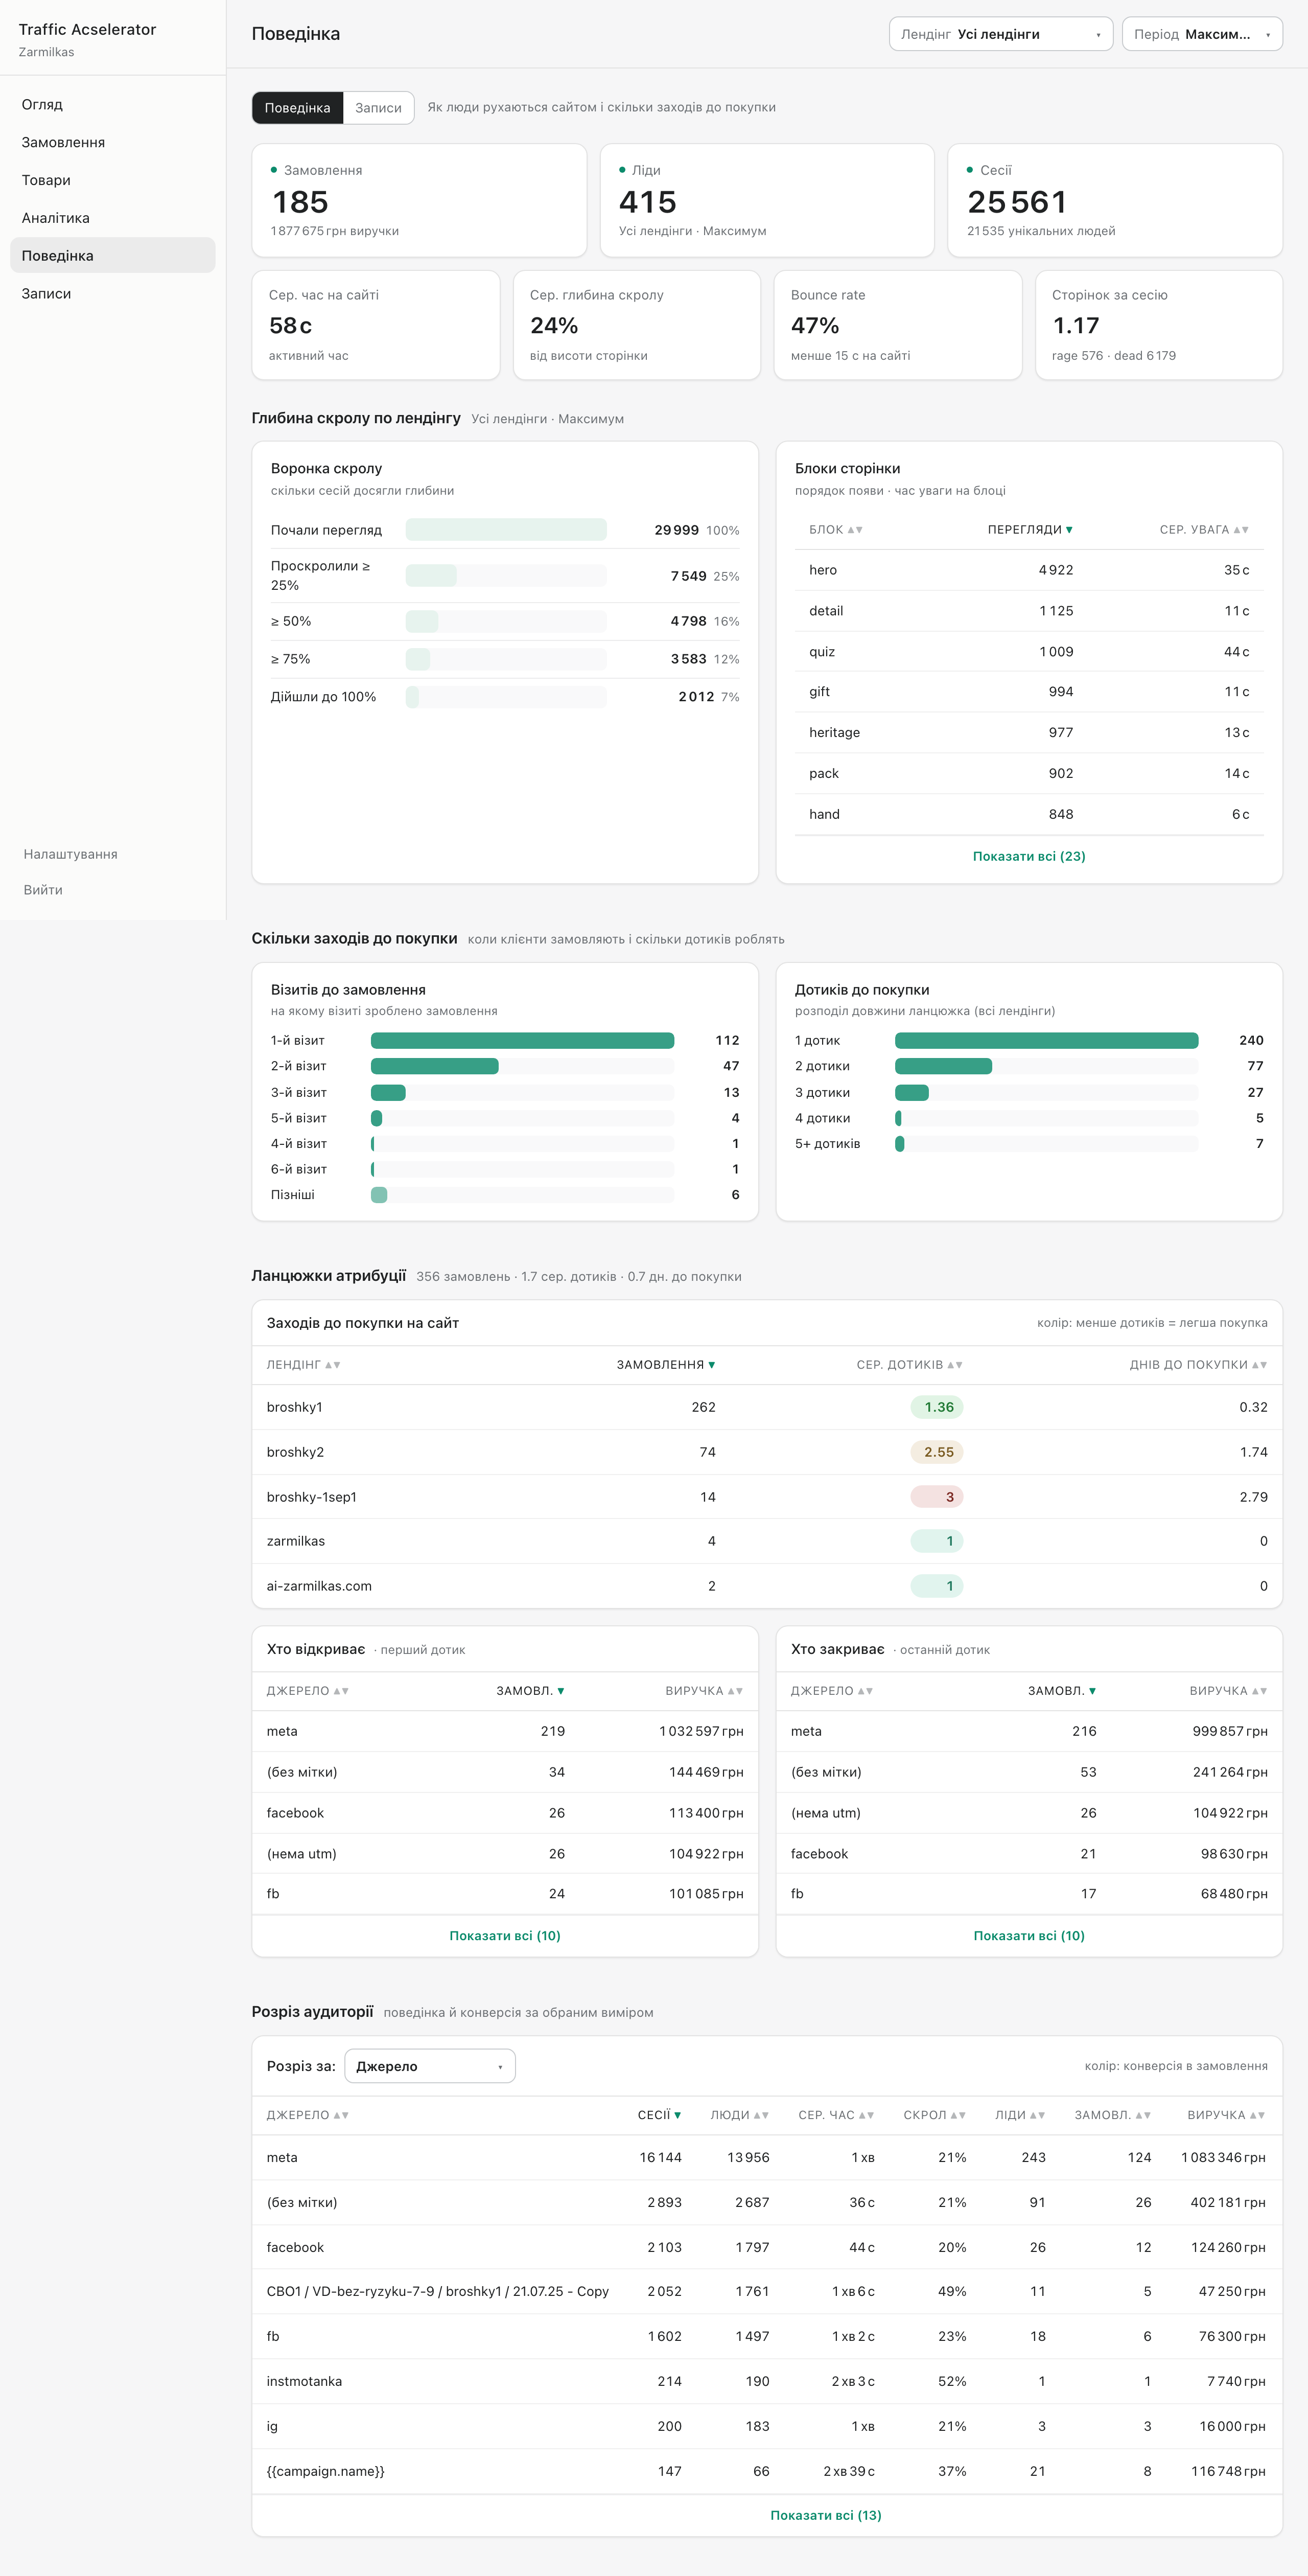The width and height of the screenshot is (1308, 2576).
Task: Click the {{campaign.name}} audience row
Action: pyautogui.click(x=767, y=2471)
